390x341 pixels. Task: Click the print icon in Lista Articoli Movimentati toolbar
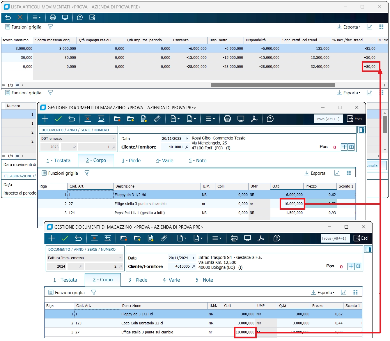(53, 17)
